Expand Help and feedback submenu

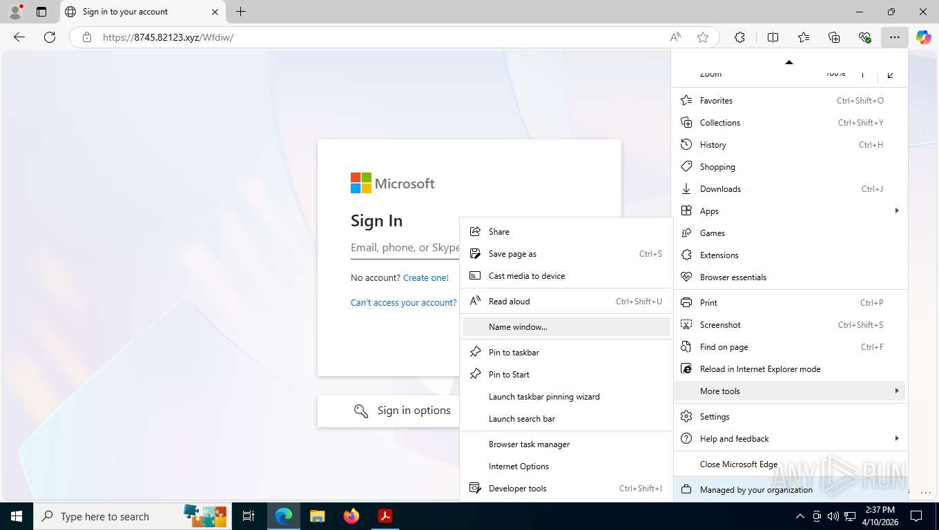(789, 439)
